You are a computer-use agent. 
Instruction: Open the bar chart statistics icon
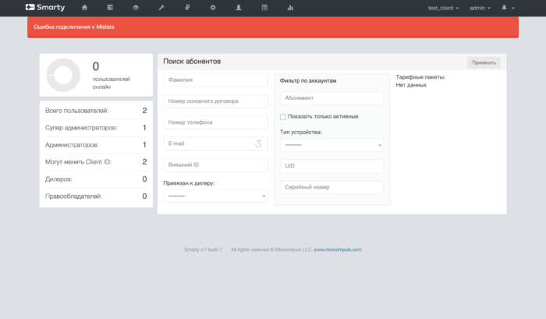(x=290, y=8)
